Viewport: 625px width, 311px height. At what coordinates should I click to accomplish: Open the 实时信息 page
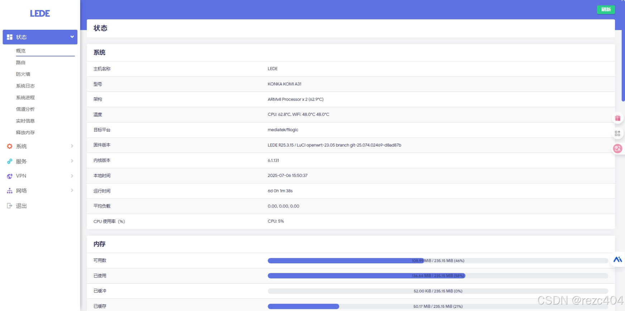point(25,121)
